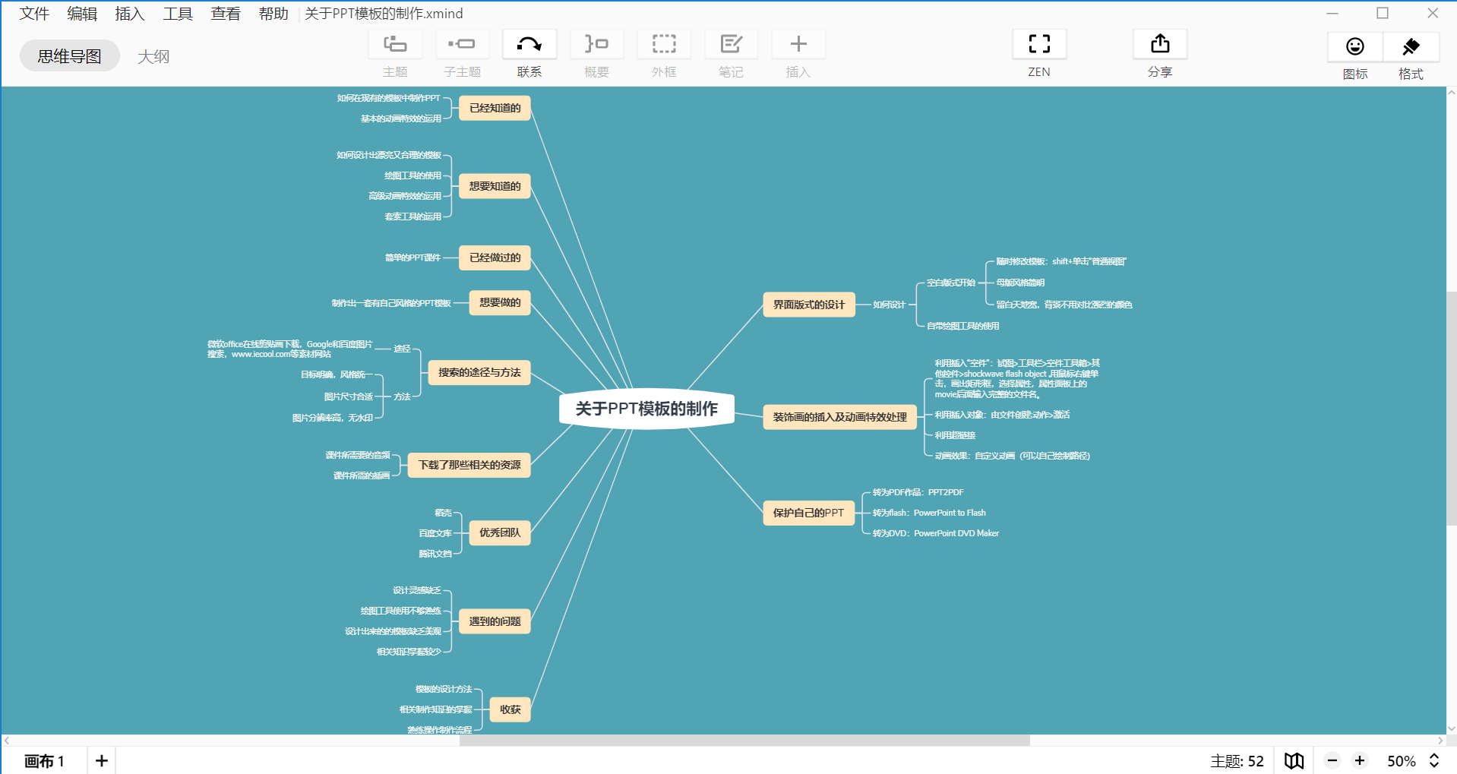Switch to Outline (大纲) view

pos(153,56)
